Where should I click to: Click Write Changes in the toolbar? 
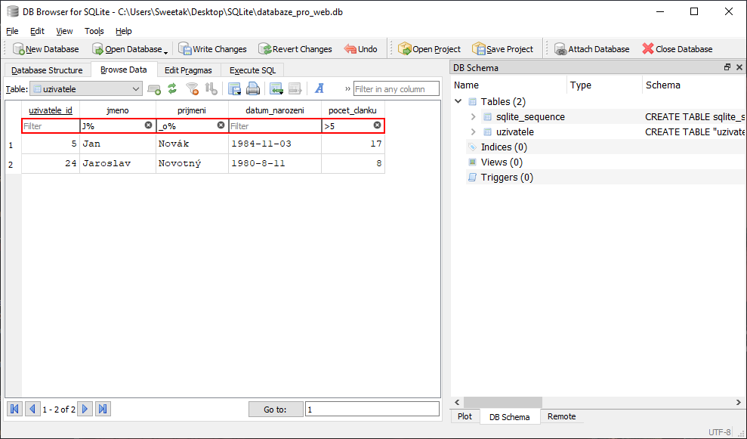point(212,49)
